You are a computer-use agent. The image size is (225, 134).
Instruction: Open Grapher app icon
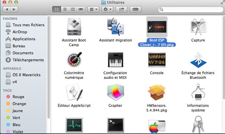click(116, 92)
